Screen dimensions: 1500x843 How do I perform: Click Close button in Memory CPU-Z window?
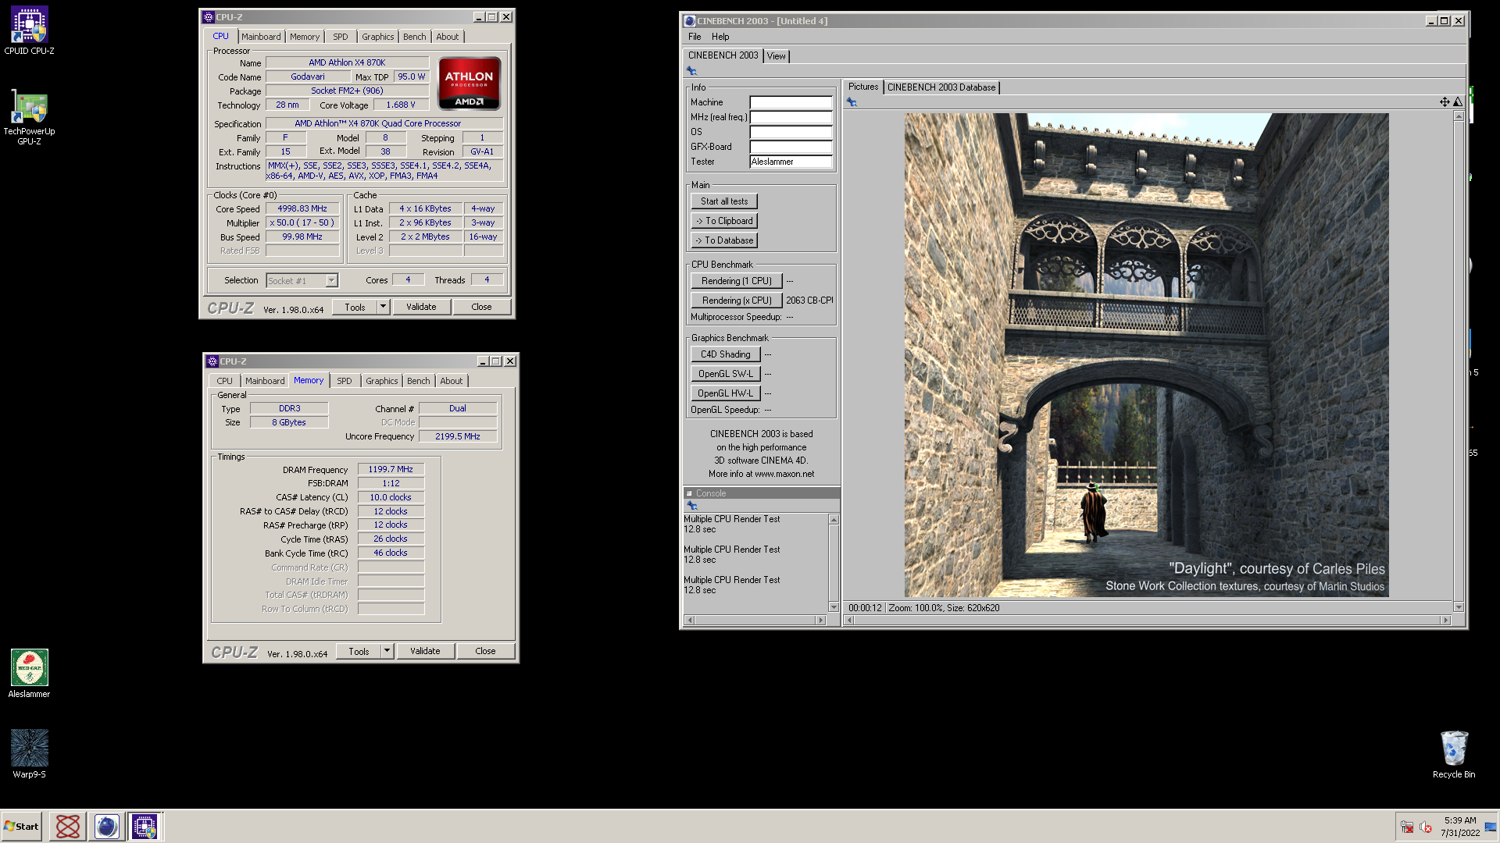[485, 651]
